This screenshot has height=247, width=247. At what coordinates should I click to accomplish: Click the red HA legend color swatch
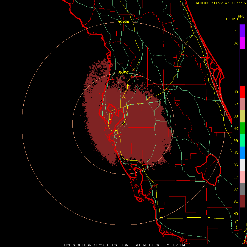tap(242, 92)
